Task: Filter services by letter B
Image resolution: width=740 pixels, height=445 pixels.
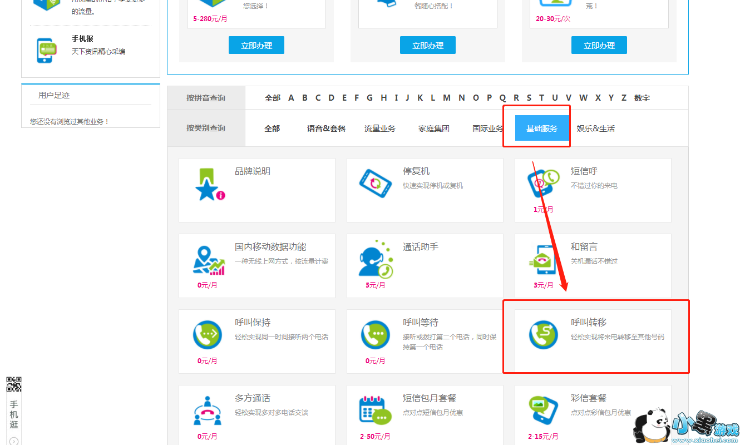Action: coord(305,98)
